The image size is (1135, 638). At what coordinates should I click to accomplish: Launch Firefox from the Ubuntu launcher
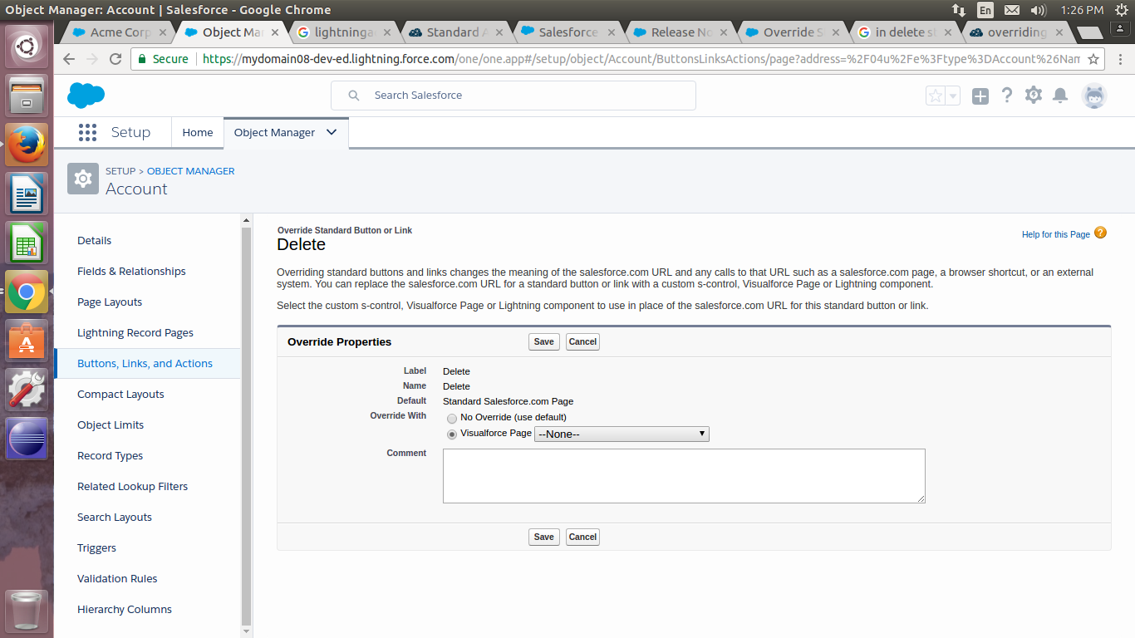pos(27,145)
